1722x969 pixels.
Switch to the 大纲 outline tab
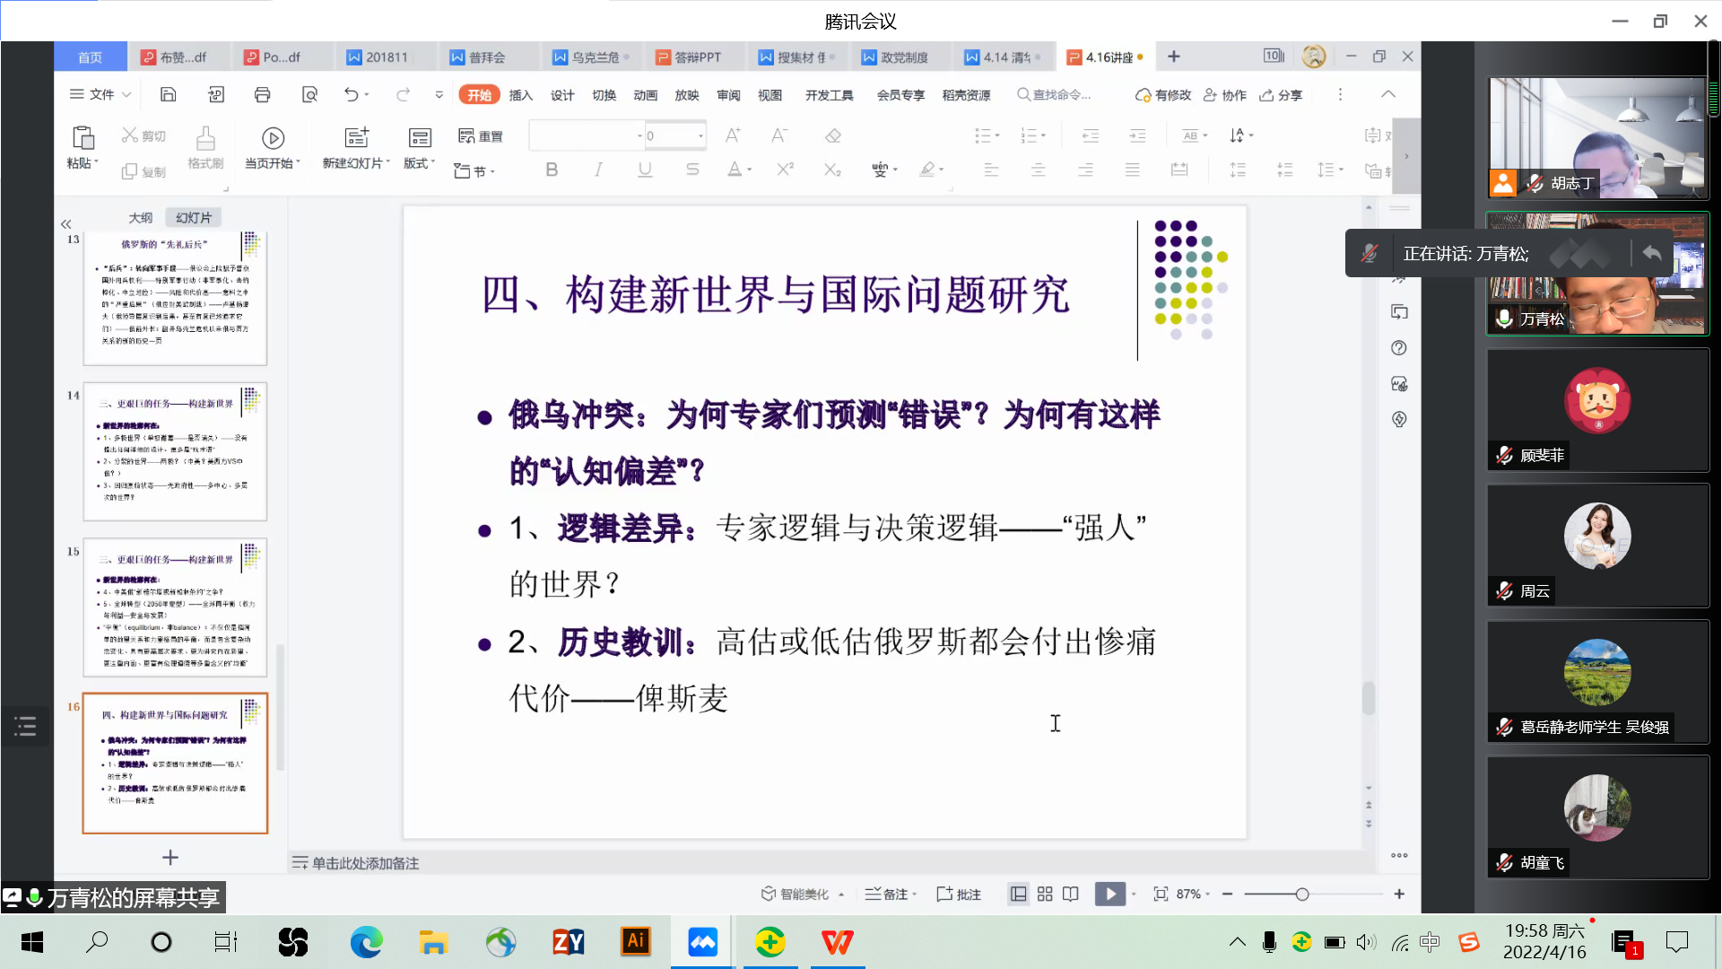click(140, 218)
